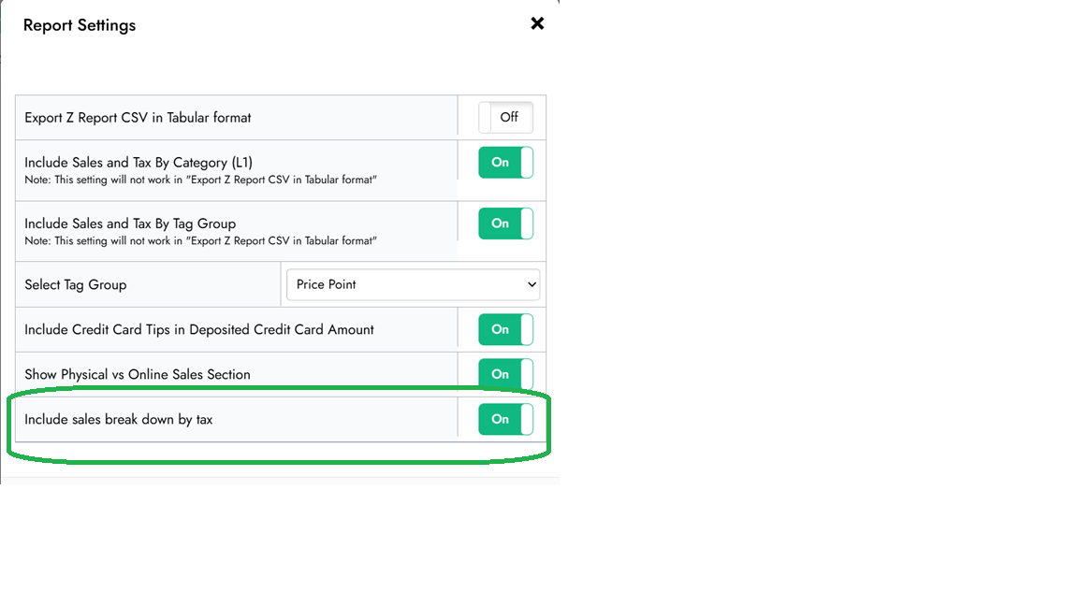Click the Export Z Report CSV label

pyautogui.click(x=138, y=118)
